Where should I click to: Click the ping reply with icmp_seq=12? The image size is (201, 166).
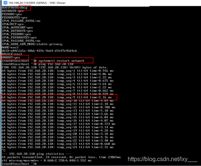click(x=58, y=107)
